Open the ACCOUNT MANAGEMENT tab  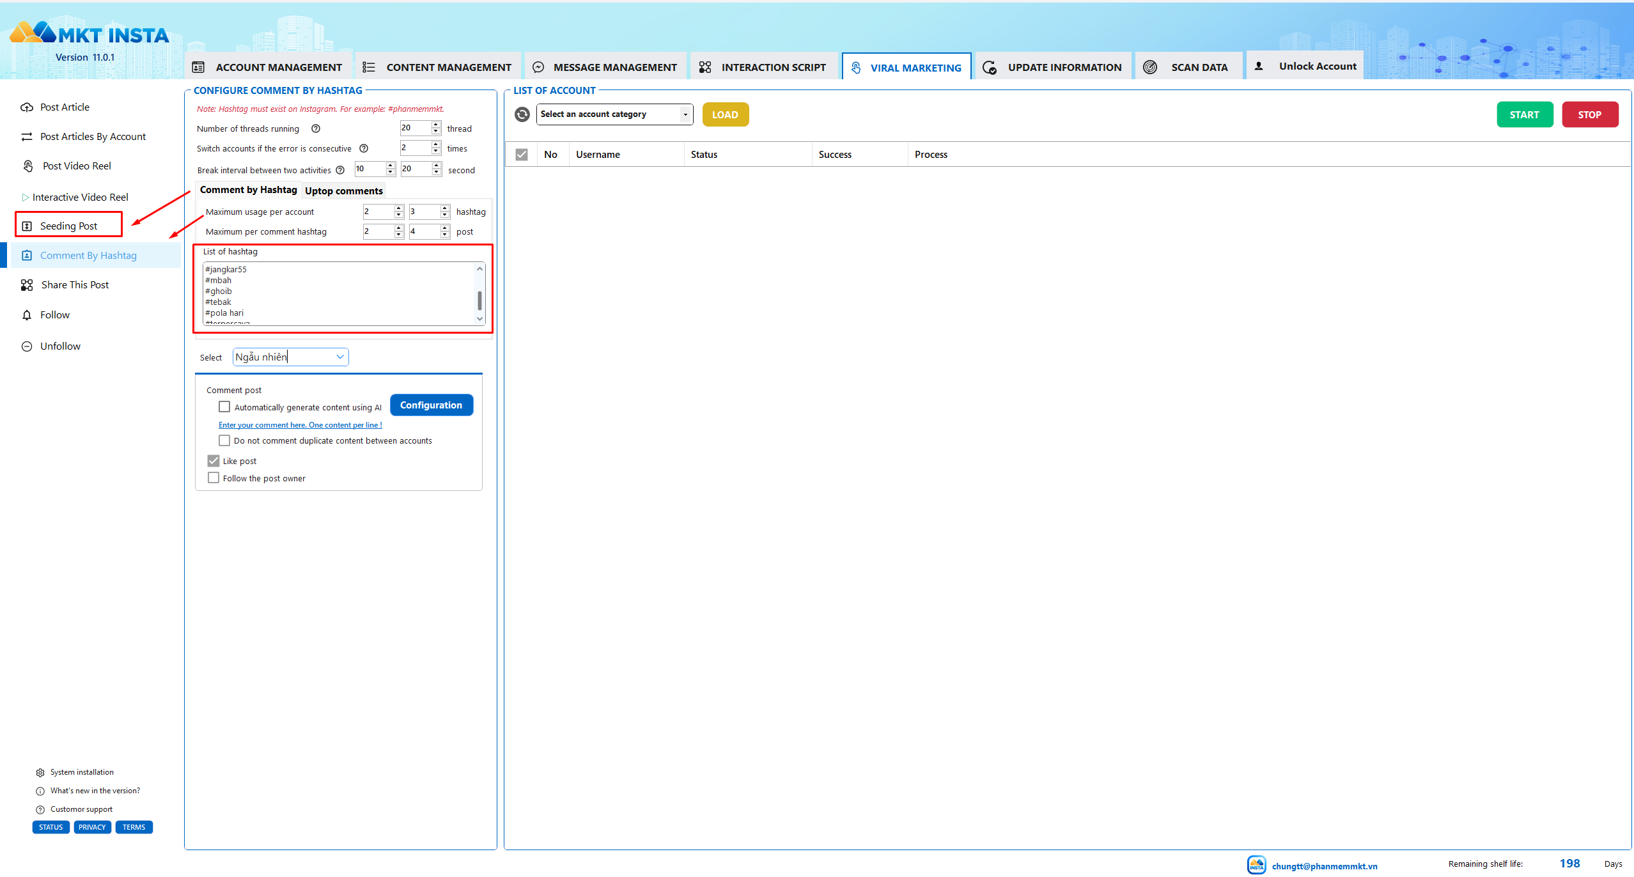point(267,67)
